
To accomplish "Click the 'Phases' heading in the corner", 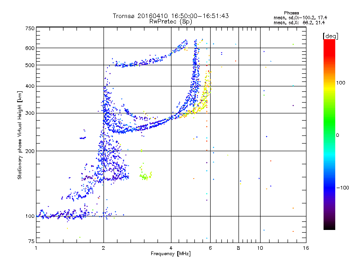I will (291, 13).
